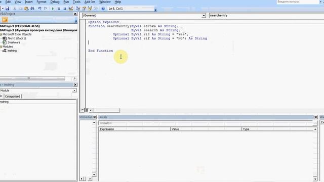Collapse the Microsoft Excel Objects folder
This screenshot has width=324, height=182.
[1, 34]
